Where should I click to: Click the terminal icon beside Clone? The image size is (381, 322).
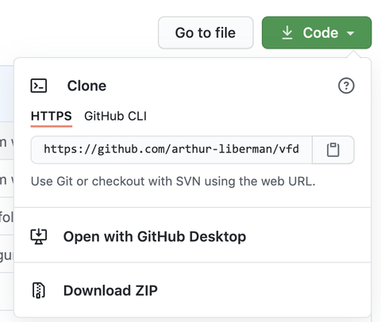(39, 86)
